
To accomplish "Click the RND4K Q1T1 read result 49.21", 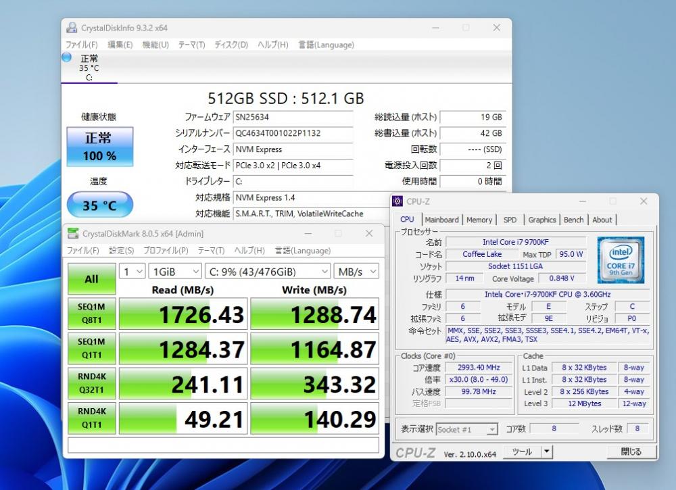I will click(183, 418).
